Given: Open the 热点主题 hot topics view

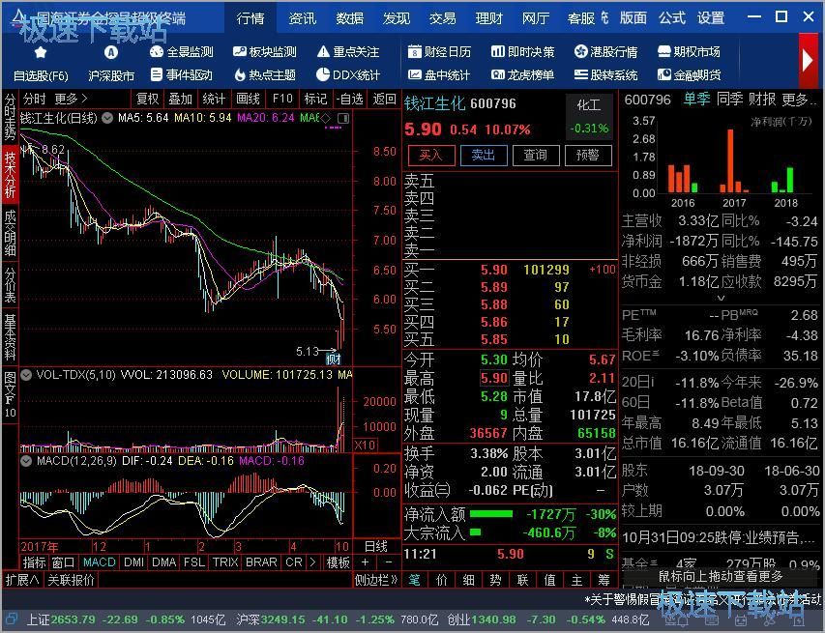Looking at the screenshot, I should 264,74.
